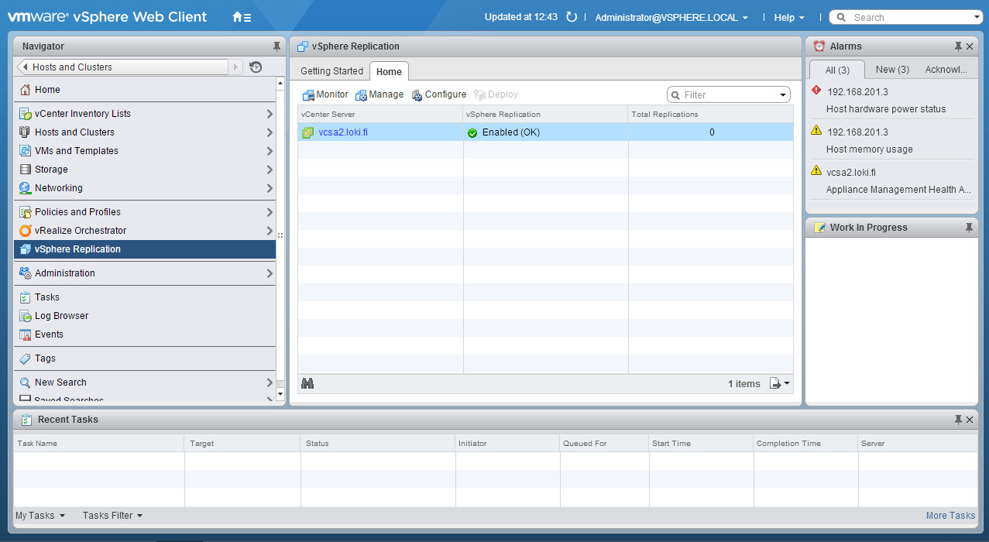Click the Appliance Management Health alarm text
This screenshot has width=989, height=542.
(898, 190)
